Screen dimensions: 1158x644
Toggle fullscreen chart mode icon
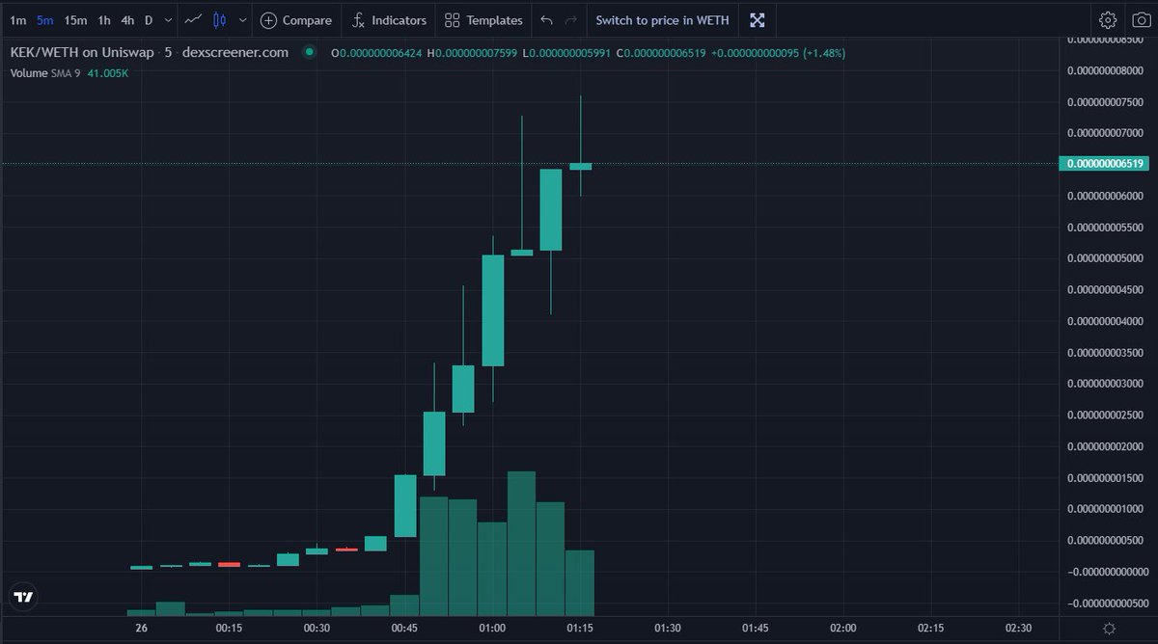coord(758,20)
